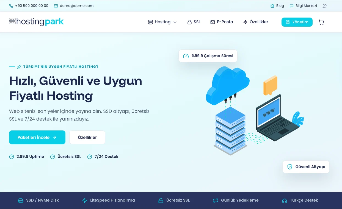Open Özellikler in the navigation bar
Image resolution: width=342 pixels, height=209 pixels.
point(256,22)
